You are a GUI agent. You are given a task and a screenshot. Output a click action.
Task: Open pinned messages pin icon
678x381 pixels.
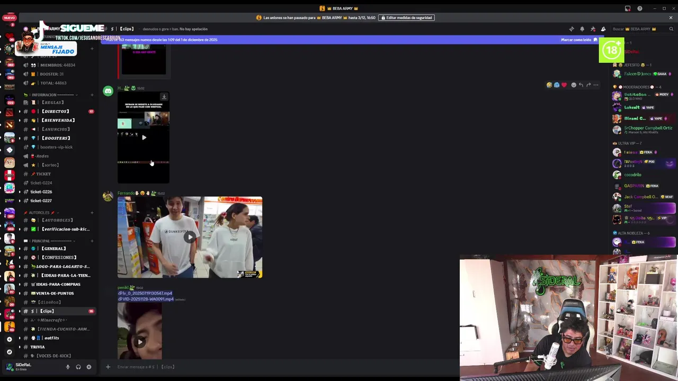click(x=593, y=29)
